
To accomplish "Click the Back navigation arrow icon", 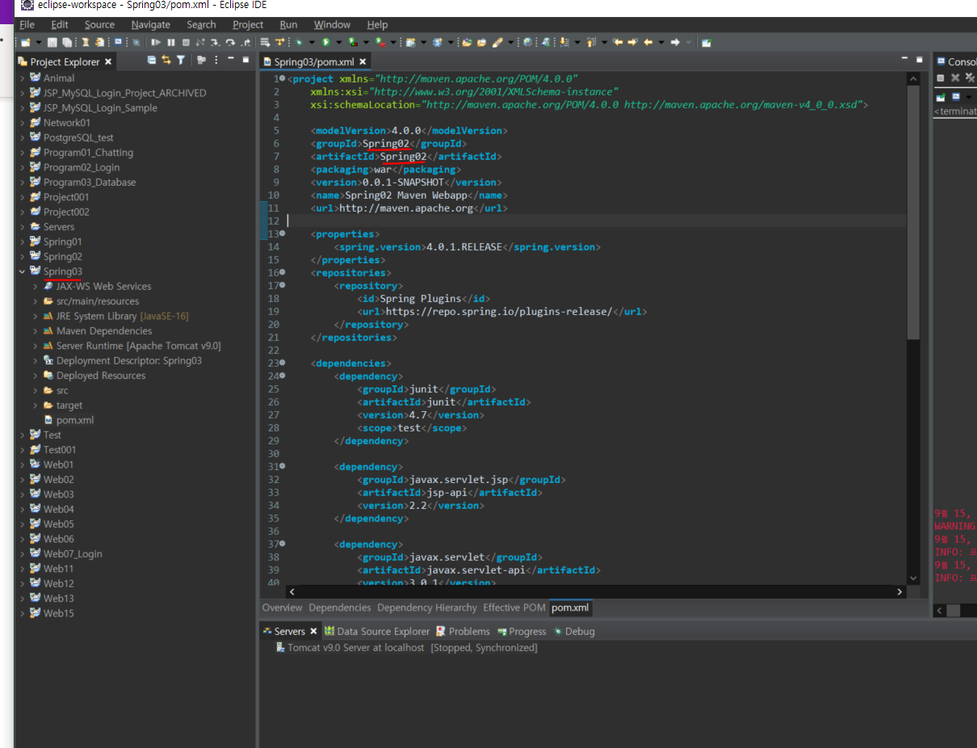I will 648,42.
